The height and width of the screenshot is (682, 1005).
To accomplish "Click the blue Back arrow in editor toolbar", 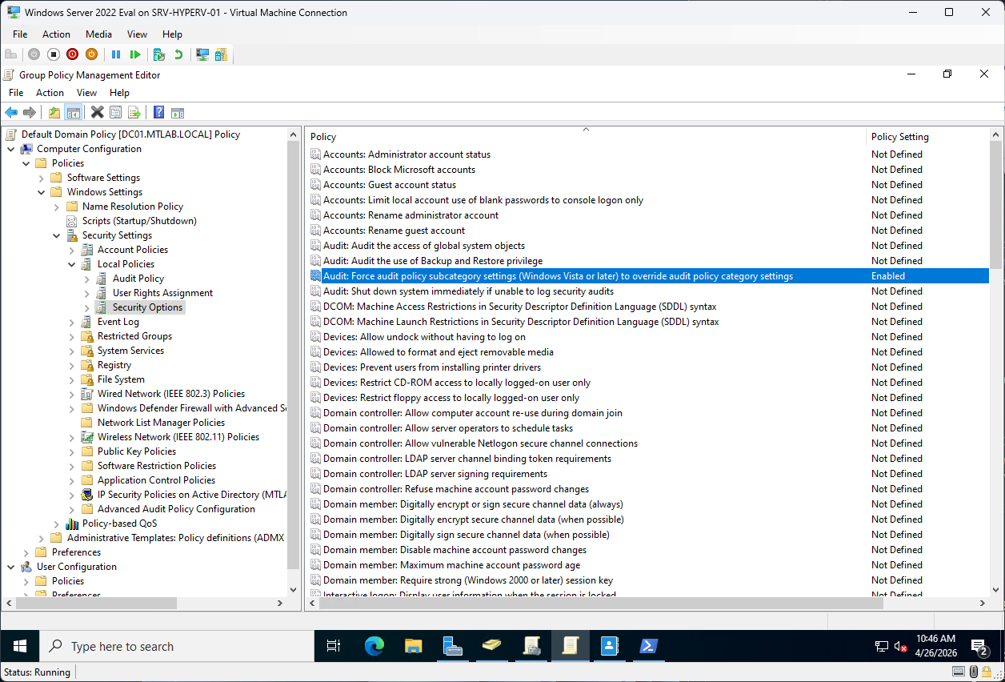I will click(11, 113).
